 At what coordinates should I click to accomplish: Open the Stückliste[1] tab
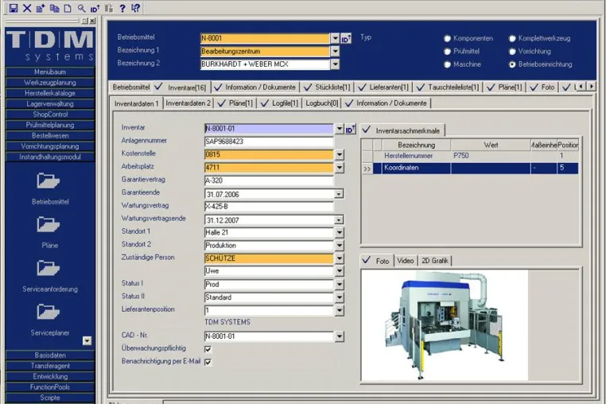pyautogui.click(x=328, y=87)
